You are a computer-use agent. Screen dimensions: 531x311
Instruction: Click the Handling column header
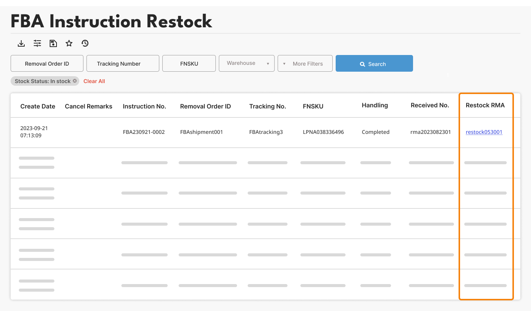tap(375, 105)
